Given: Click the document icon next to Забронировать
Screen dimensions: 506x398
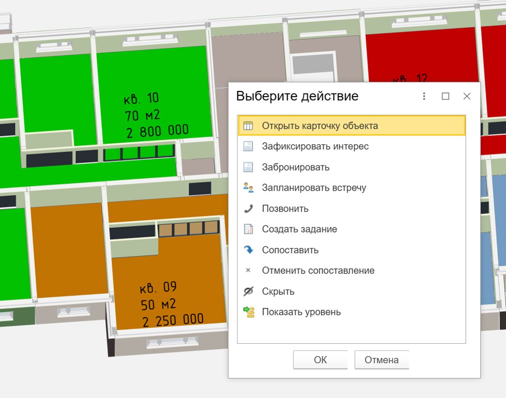Looking at the screenshot, I should (x=248, y=167).
